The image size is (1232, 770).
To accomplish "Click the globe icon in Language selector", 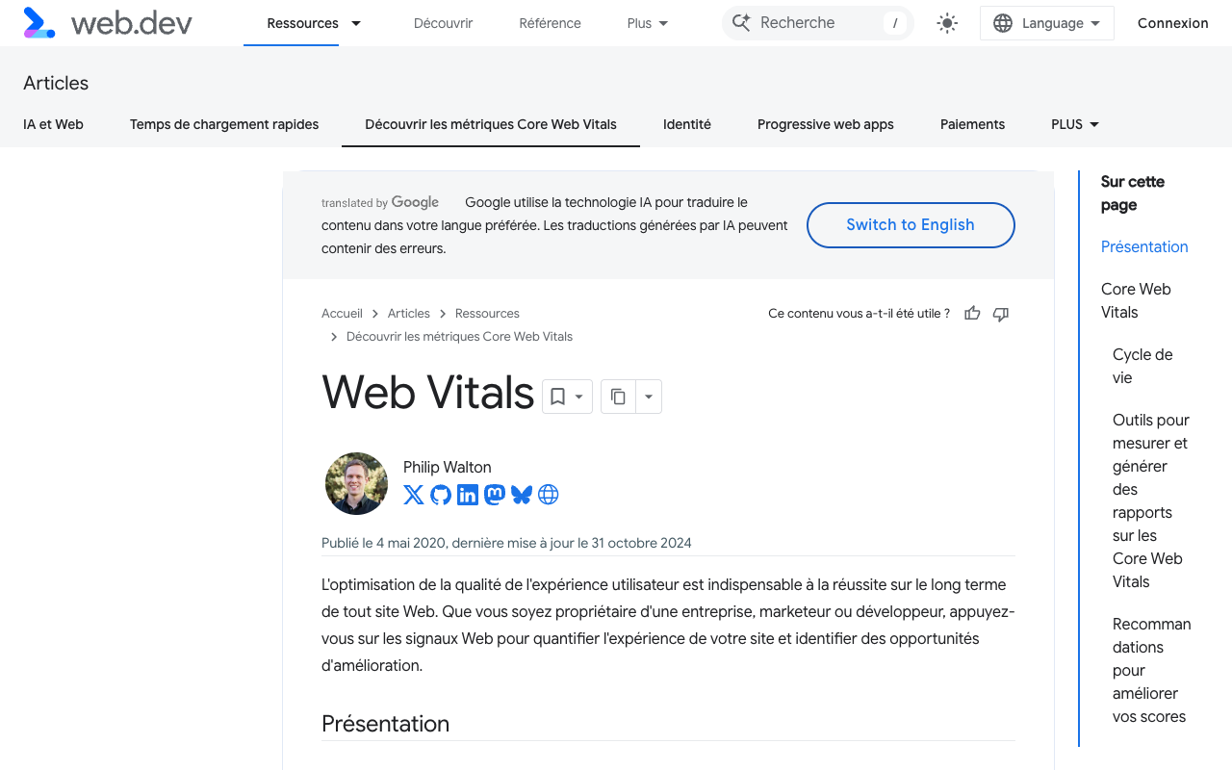I will tap(1003, 23).
